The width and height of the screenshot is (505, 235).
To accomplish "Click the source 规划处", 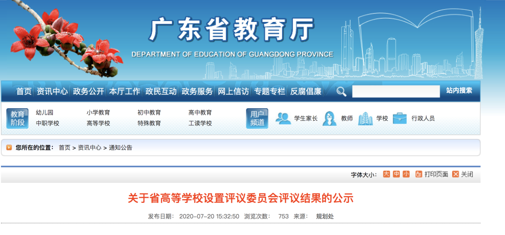I will [325, 216].
